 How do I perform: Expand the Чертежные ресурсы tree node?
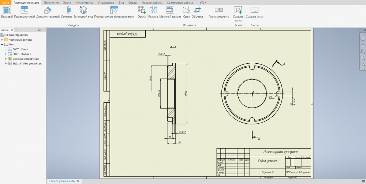pos(2,40)
